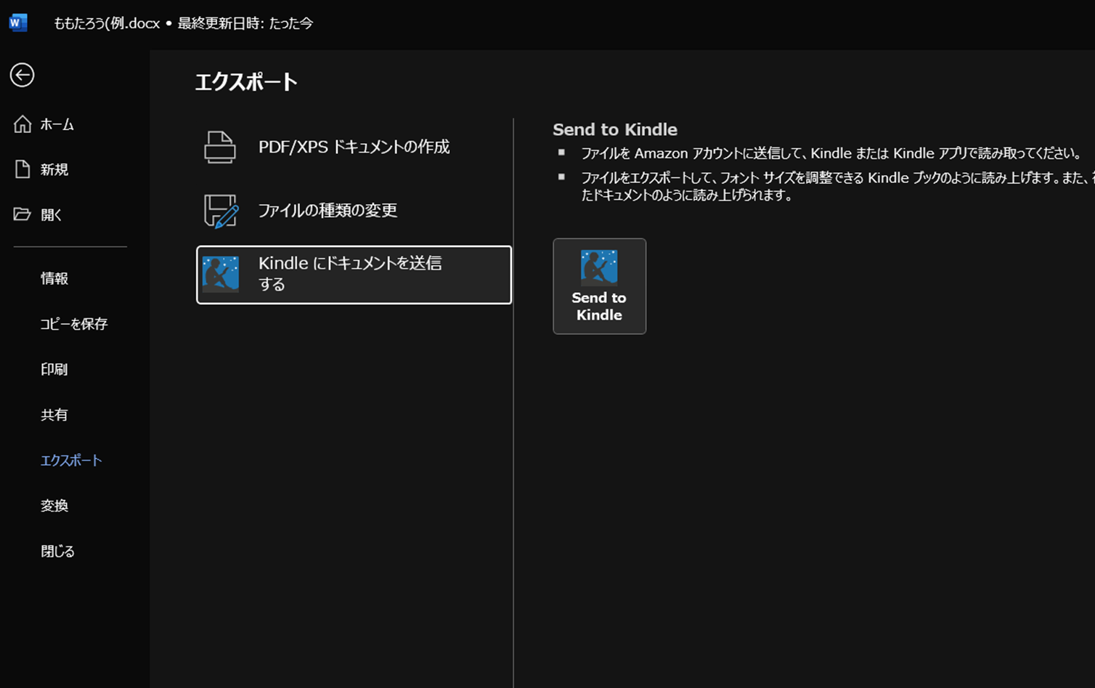Open the 変換 option
Viewport: 1095px width, 688px height.
54,506
